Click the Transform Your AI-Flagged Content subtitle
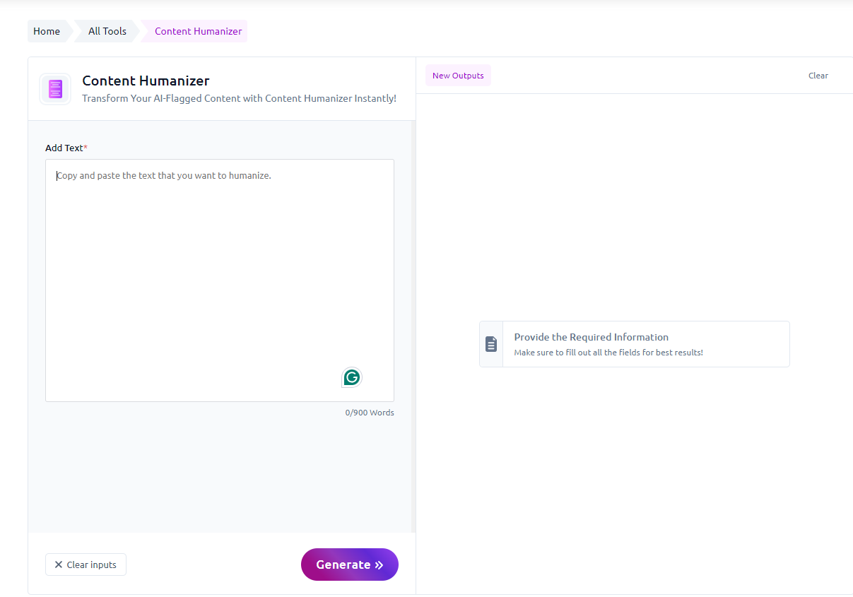Viewport: 853px width, 597px height. [239, 98]
